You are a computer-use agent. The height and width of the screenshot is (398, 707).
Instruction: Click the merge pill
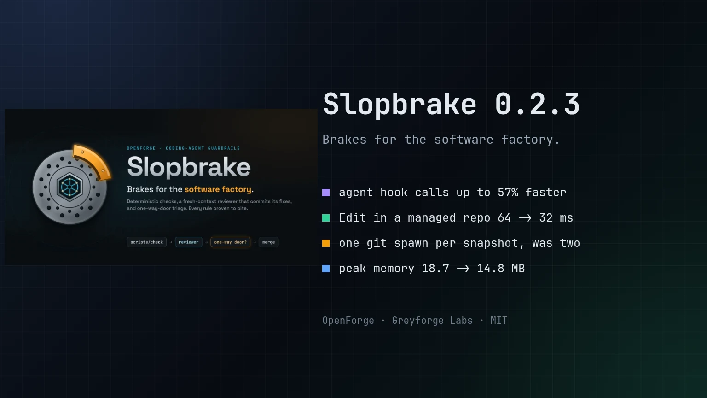click(x=268, y=242)
